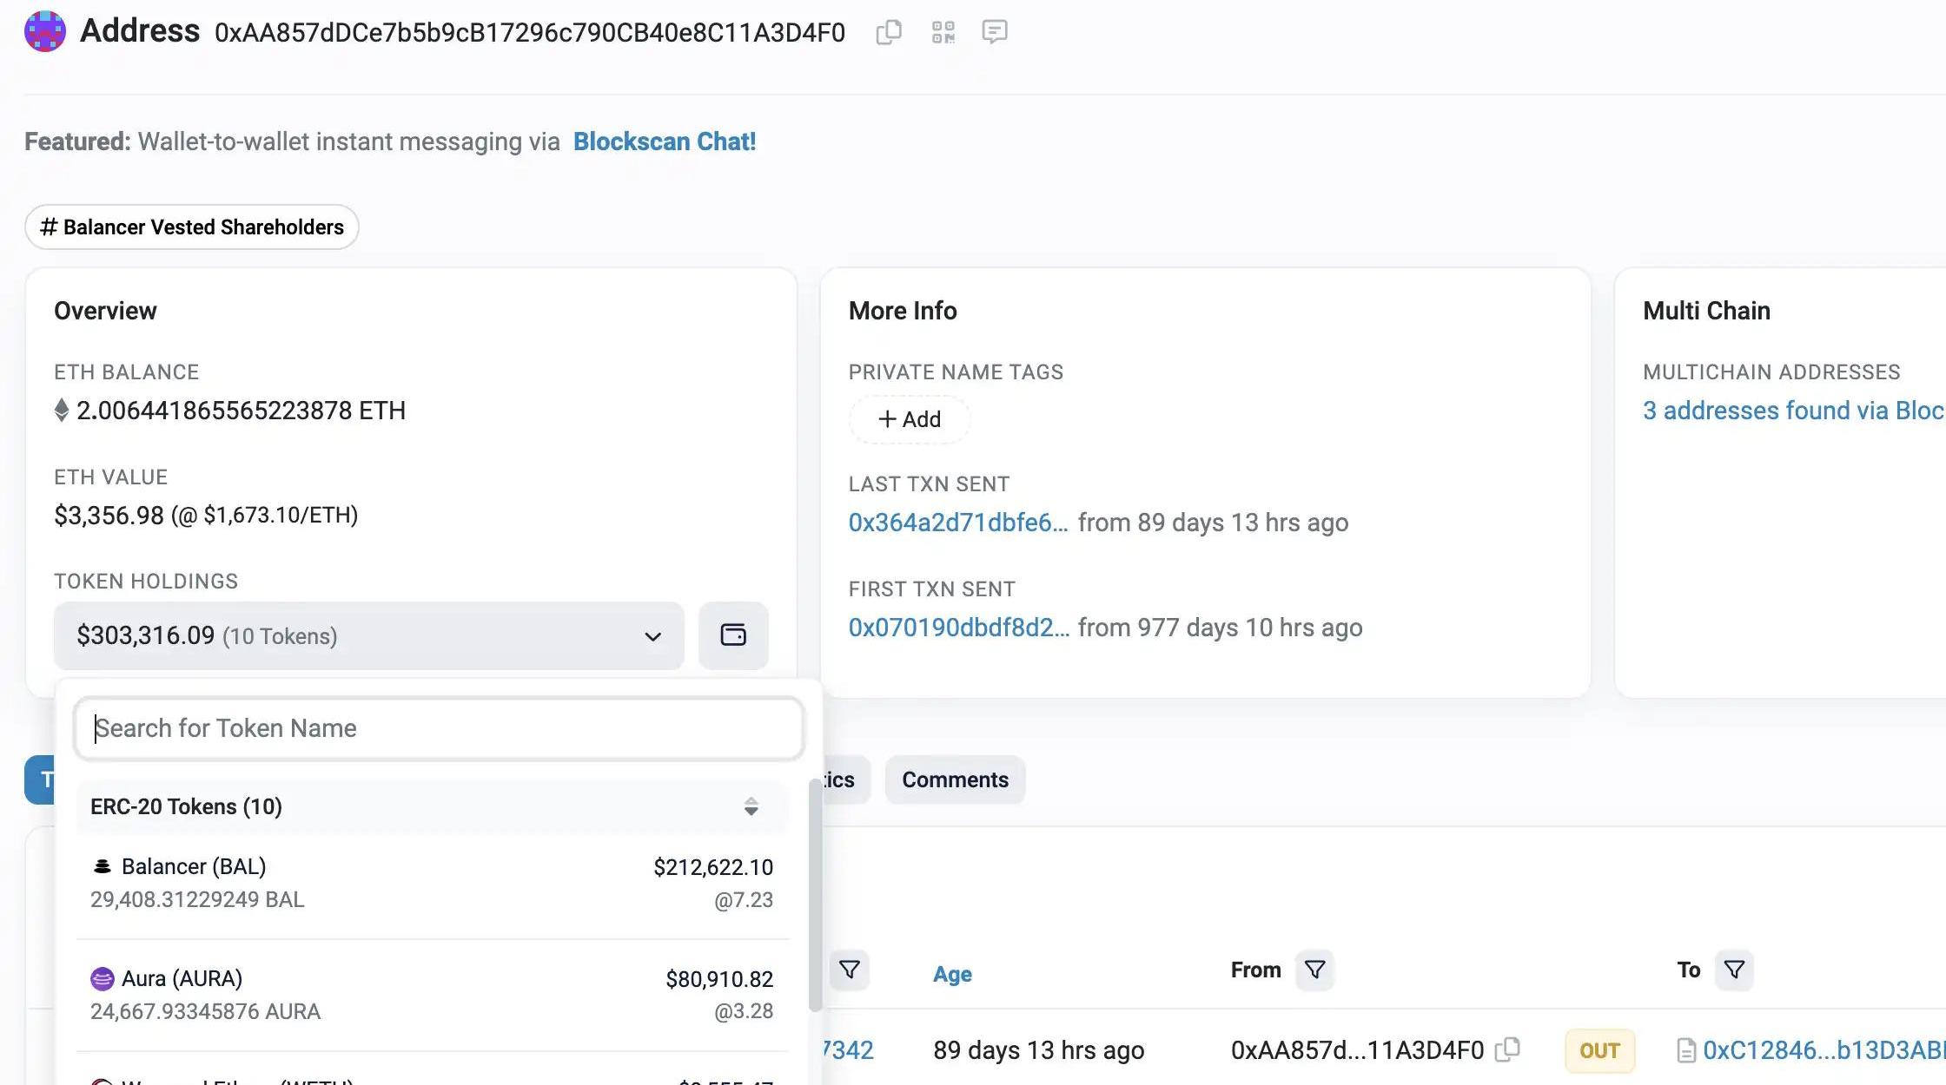Open filter beside the To column
This screenshot has height=1085, width=1946.
1733,970
